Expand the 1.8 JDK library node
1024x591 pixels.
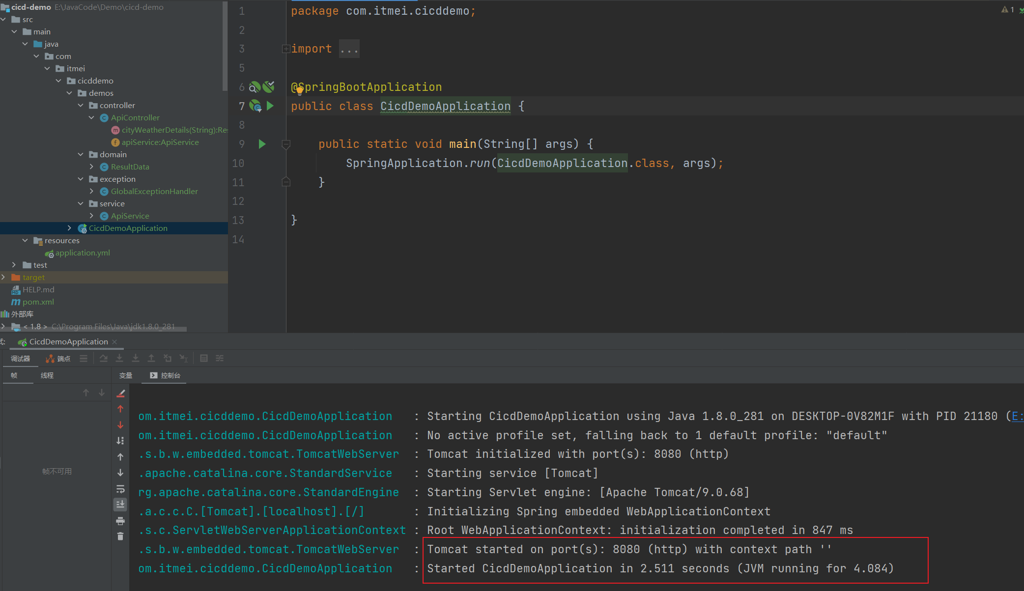coord(3,326)
